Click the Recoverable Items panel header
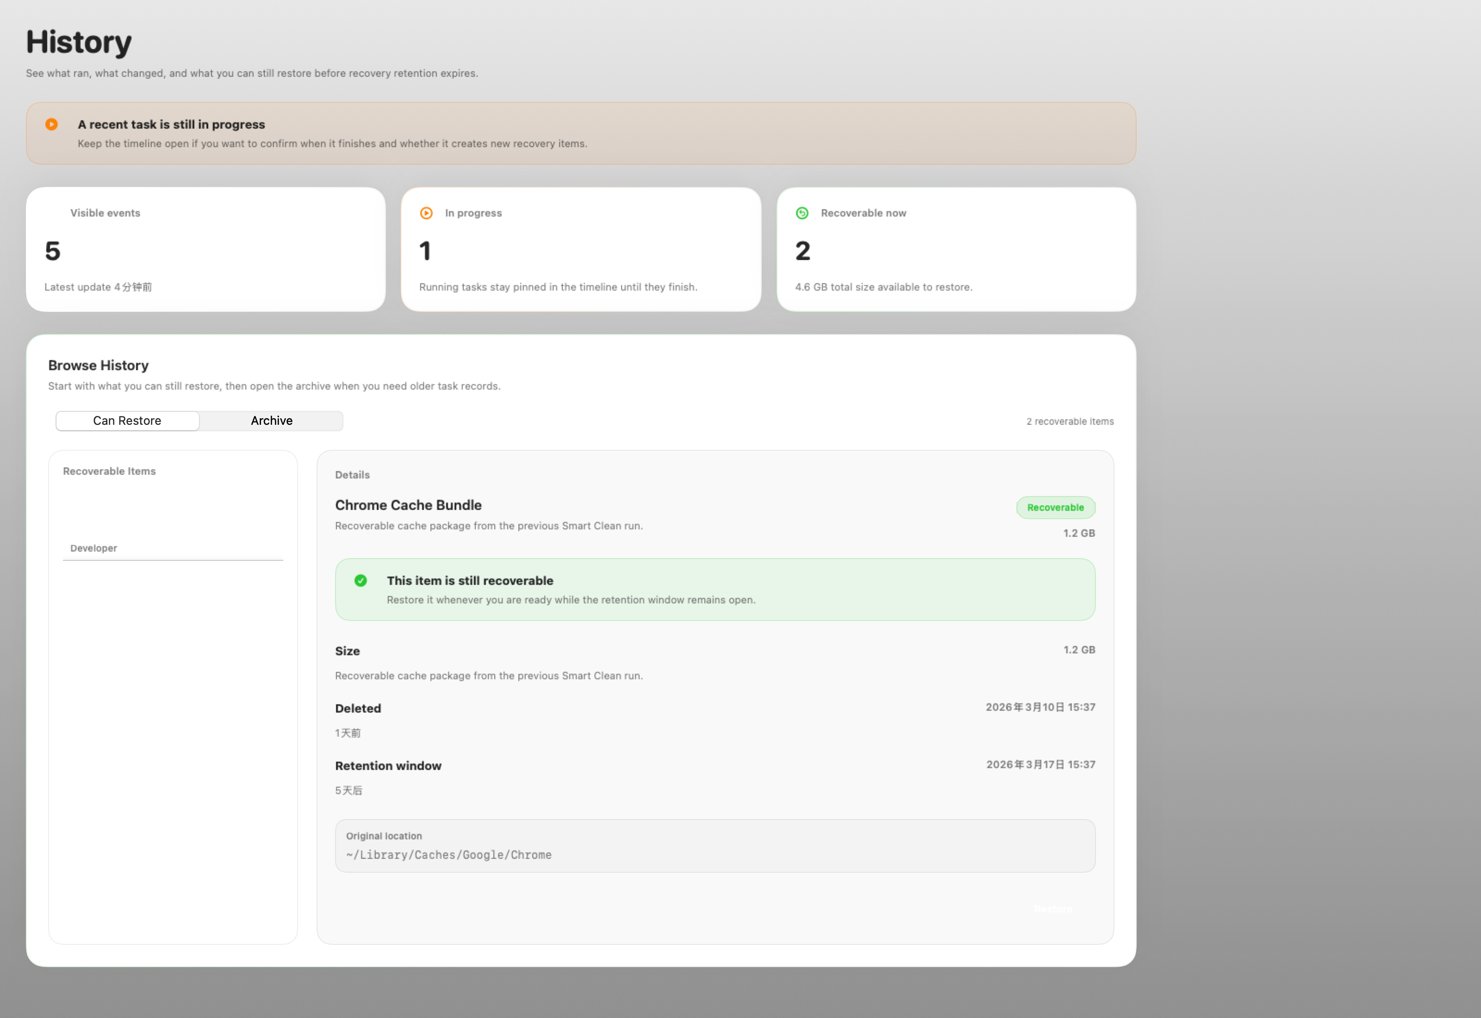 109,472
